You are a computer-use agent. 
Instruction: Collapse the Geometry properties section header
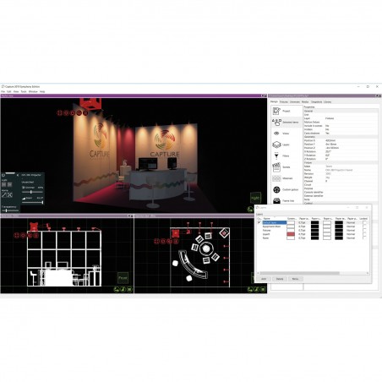[x=341, y=137]
